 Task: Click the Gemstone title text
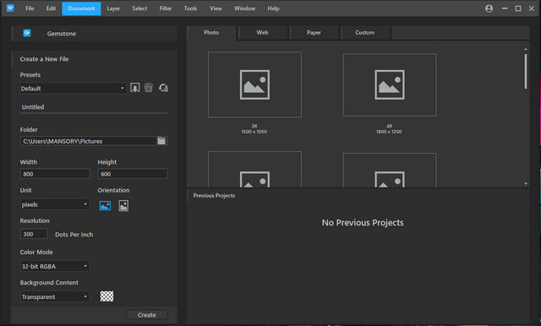point(62,34)
